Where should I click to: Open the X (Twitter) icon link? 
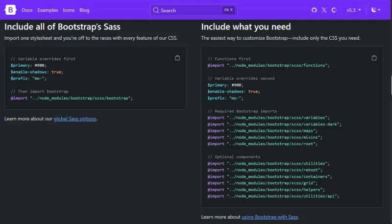tap(324, 10)
